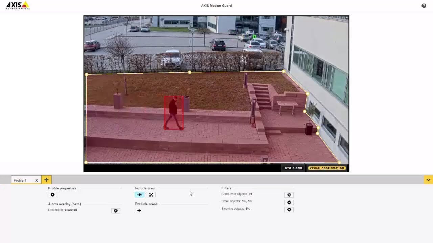433x243 pixels.
Task: Open Profile properties gear settings
Action: [52, 195]
